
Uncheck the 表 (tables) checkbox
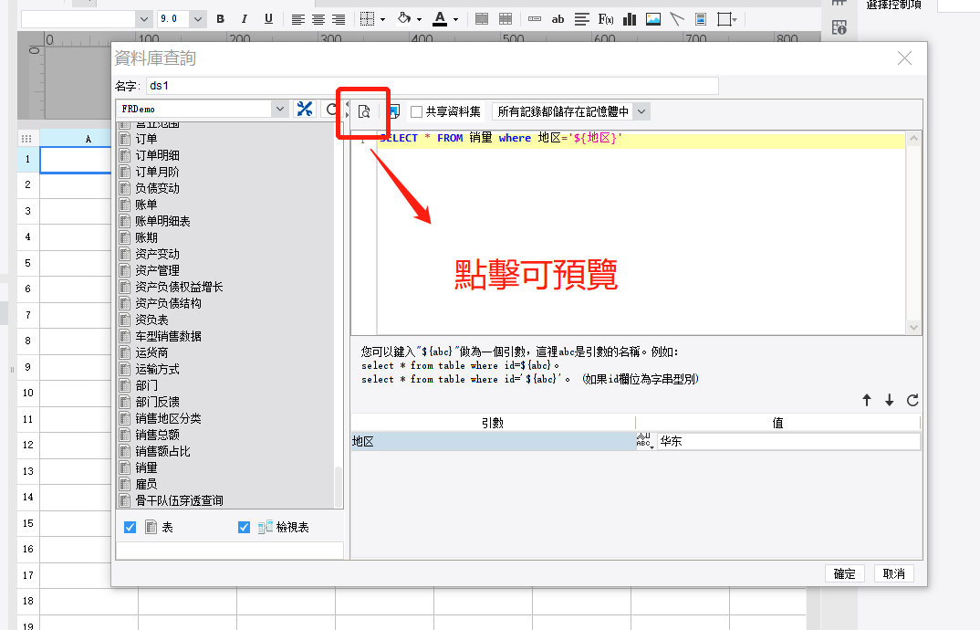click(x=130, y=528)
